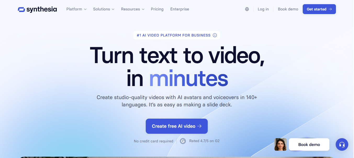Click the Synthesia logo
This screenshot has width=354, height=158.
pos(37,9)
